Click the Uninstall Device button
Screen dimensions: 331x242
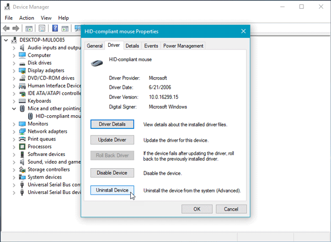coord(112,190)
